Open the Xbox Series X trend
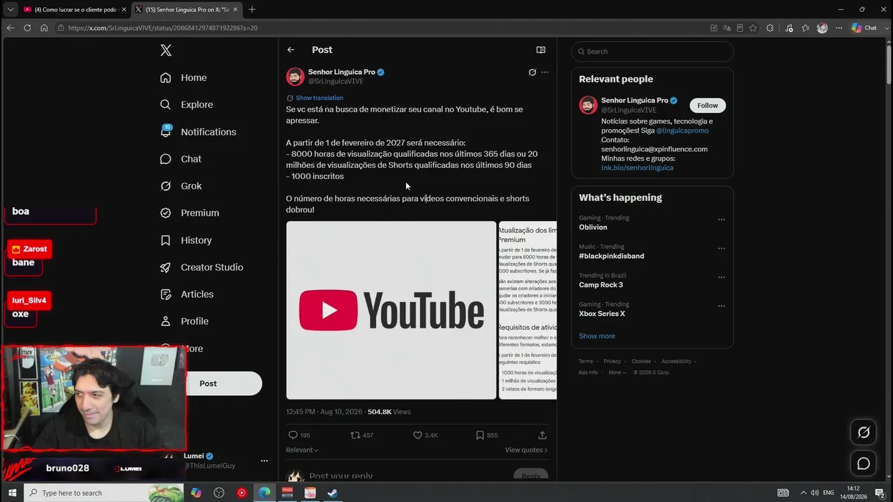893x502 pixels. point(601,314)
